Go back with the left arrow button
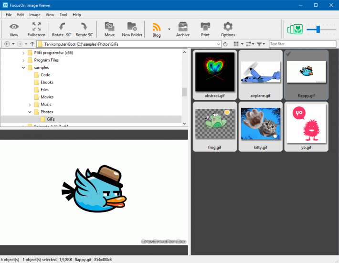The width and height of the screenshot is (339, 263). 7,44
